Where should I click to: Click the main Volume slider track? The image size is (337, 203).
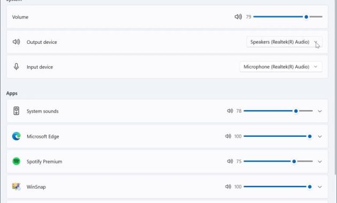pos(288,17)
